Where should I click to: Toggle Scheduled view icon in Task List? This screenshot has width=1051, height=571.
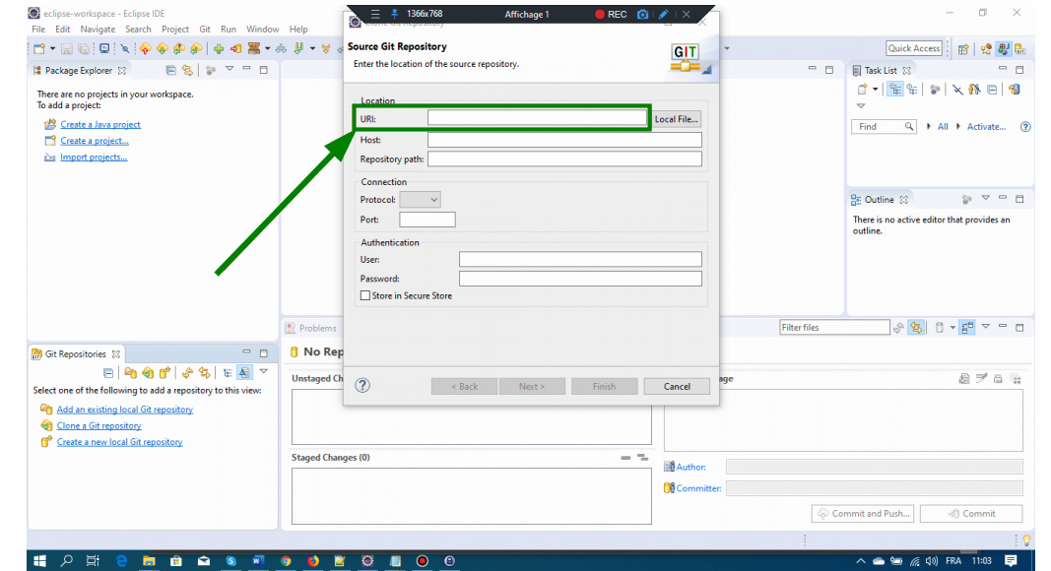click(912, 90)
